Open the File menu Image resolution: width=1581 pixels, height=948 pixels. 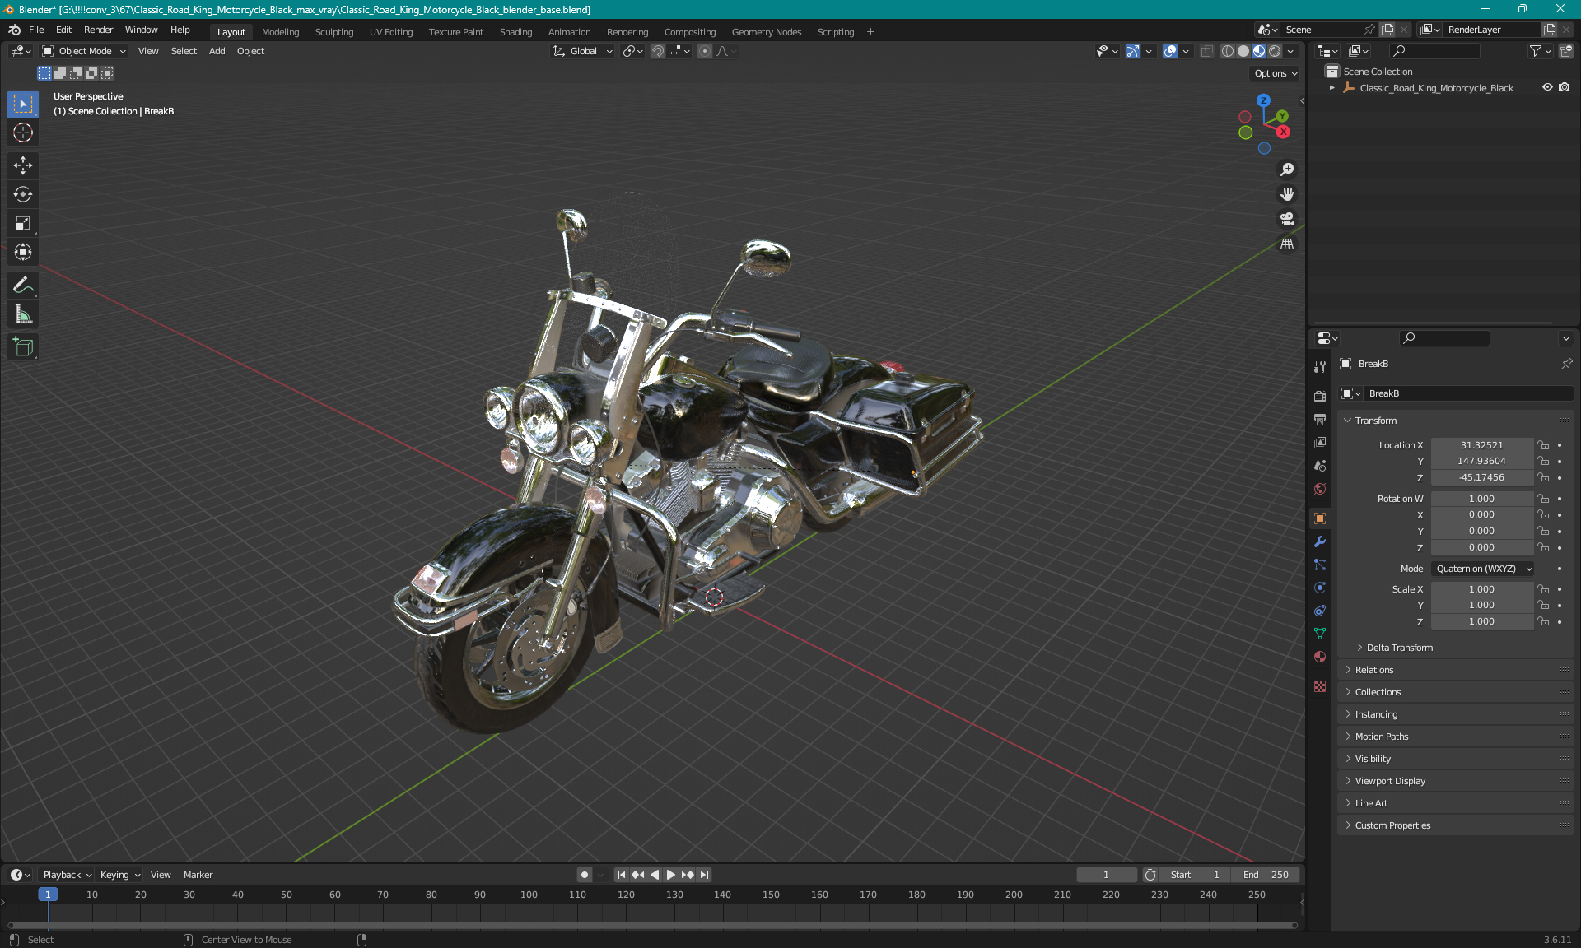point(36,30)
